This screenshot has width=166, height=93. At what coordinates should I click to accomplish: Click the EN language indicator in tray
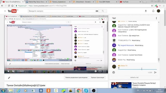click(x=138, y=90)
